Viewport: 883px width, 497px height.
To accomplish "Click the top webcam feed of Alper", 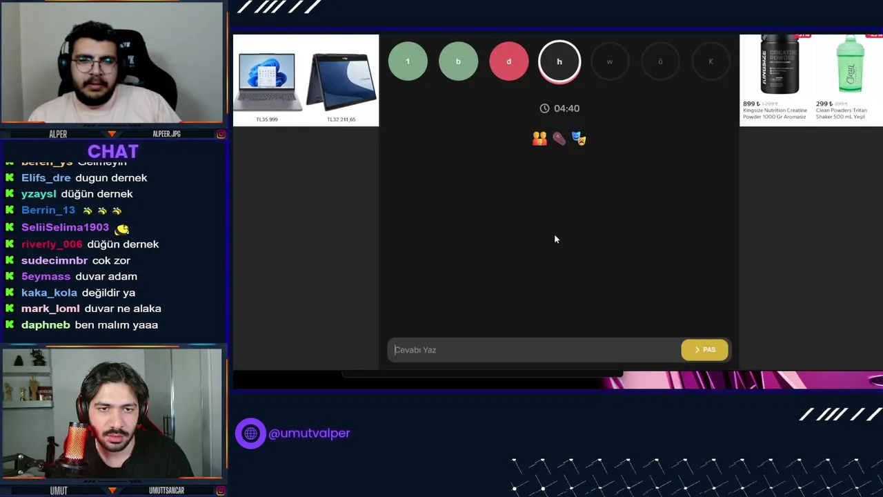I will point(112,63).
